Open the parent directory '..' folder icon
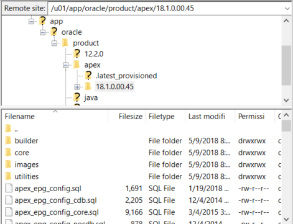 [8, 128]
